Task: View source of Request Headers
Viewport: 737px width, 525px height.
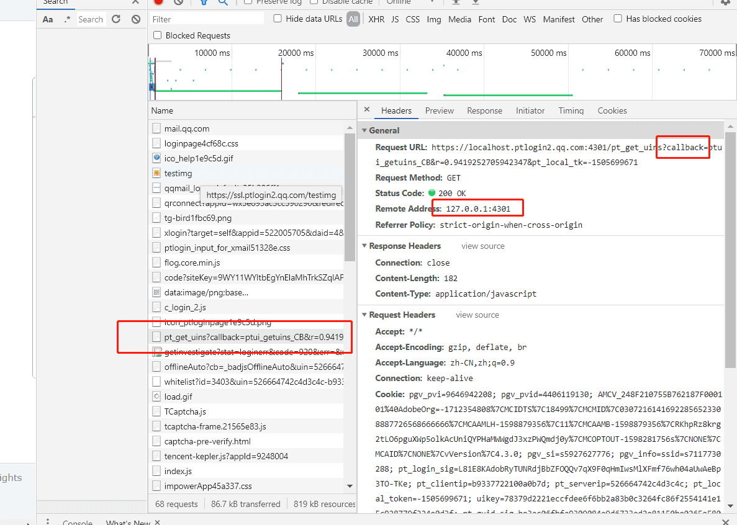Action: point(477,315)
